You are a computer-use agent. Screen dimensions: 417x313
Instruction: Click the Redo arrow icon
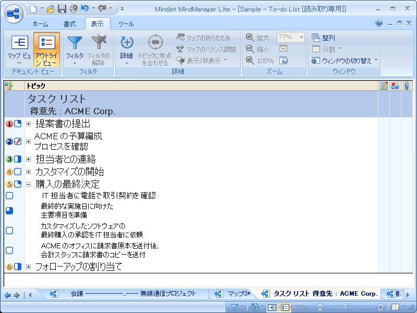pos(102,9)
